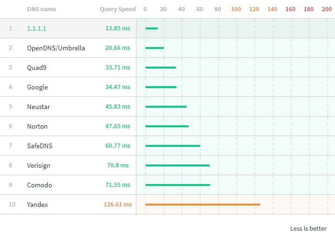Select the Yandex DNS entry

point(37,205)
